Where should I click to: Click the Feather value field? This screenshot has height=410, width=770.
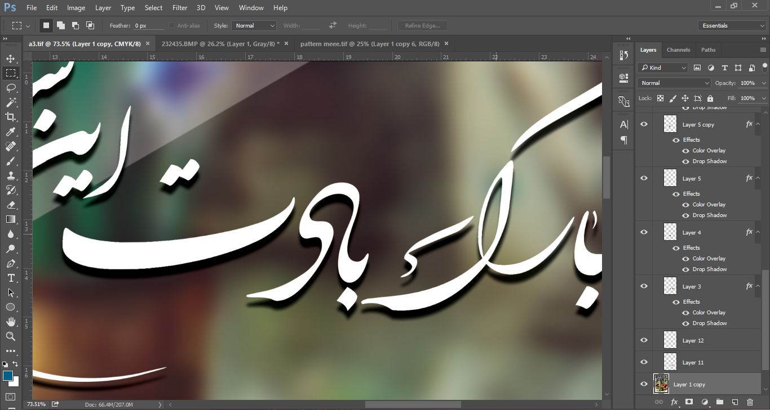point(149,26)
